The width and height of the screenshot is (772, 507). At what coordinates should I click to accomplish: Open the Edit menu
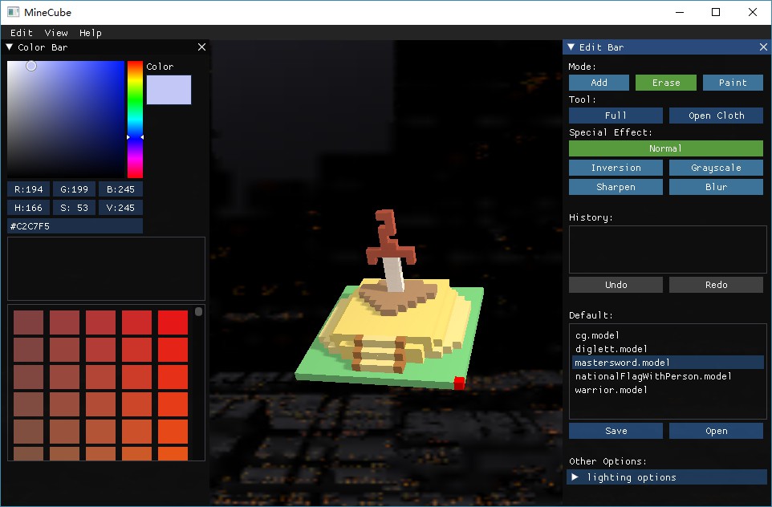[x=22, y=33]
